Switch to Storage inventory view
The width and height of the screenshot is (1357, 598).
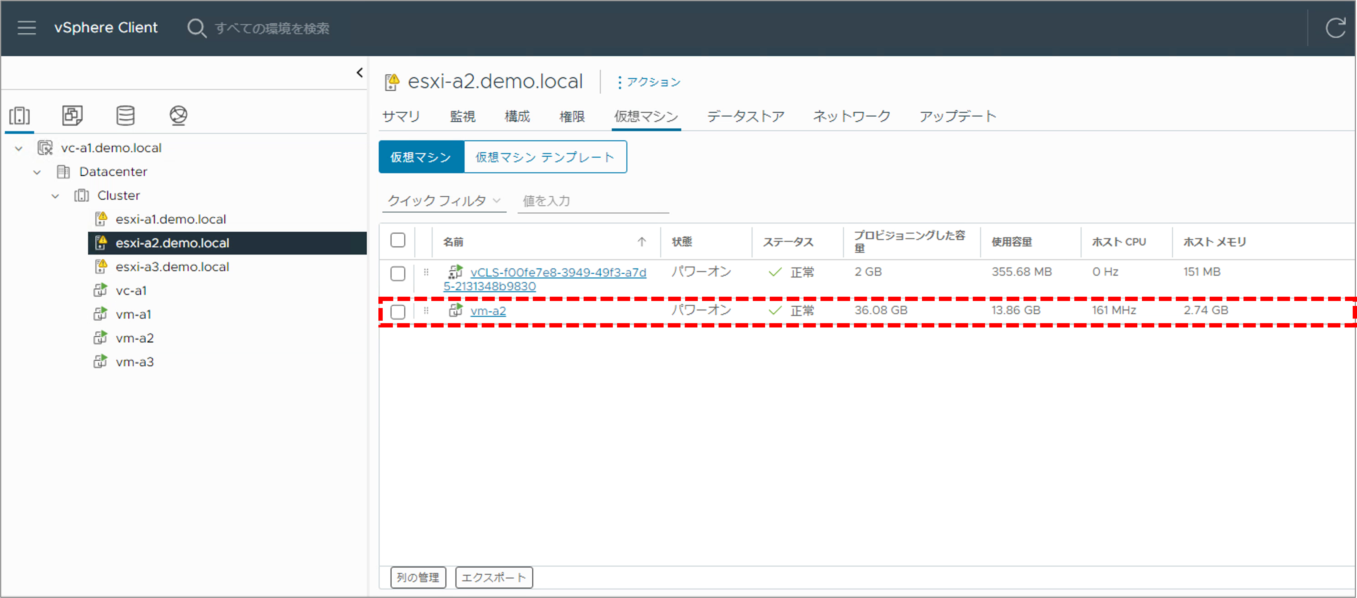click(x=126, y=115)
